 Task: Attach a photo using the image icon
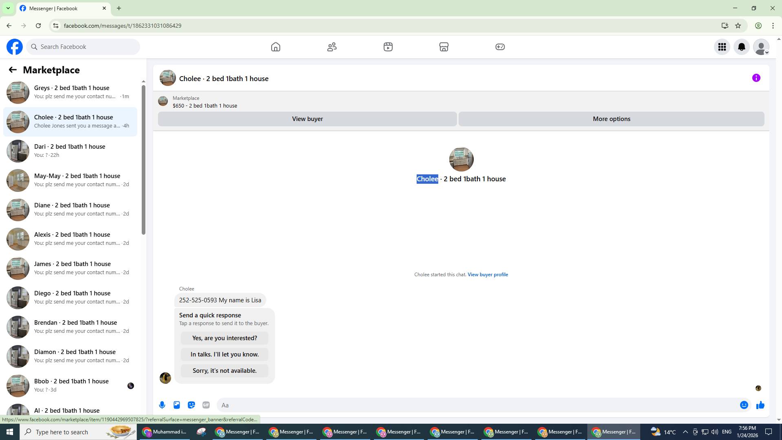[x=177, y=405]
